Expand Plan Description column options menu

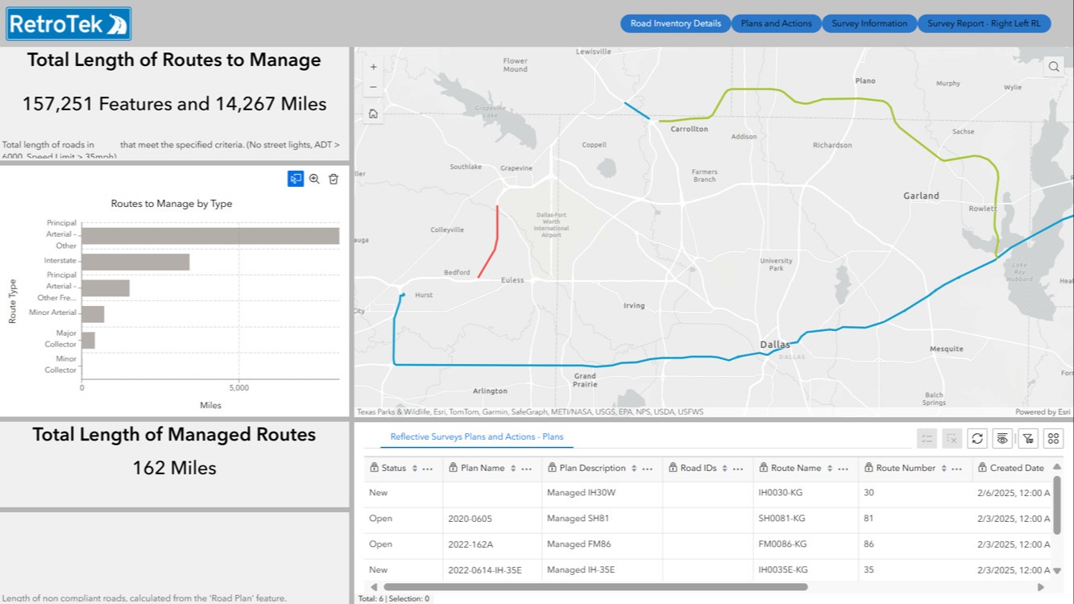tap(648, 468)
